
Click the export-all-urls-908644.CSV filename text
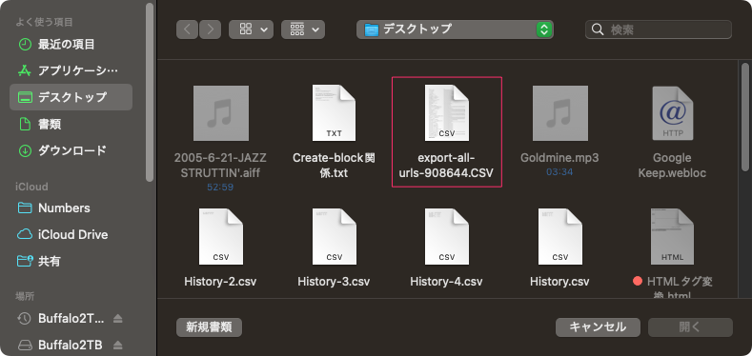(x=447, y=166)
